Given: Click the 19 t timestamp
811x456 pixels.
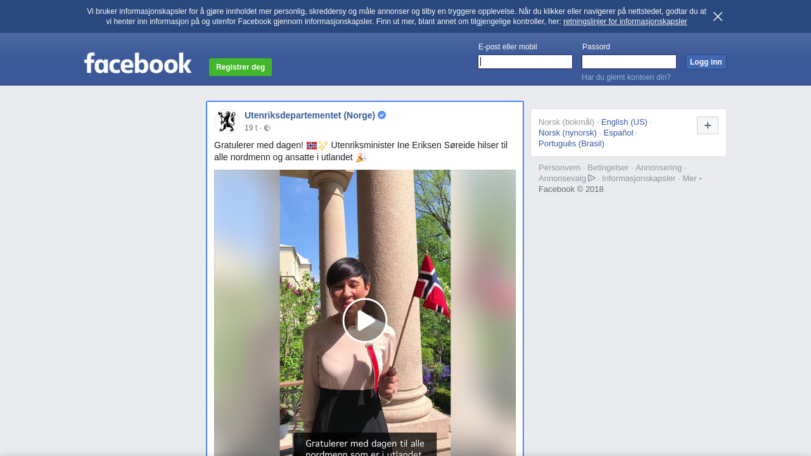Looking at the screenshot, I should [251, 128].
